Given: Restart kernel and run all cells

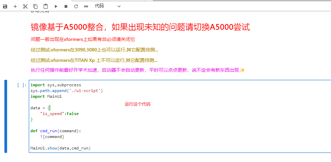Looking at the screenshot, I should [x=86, y=6].
